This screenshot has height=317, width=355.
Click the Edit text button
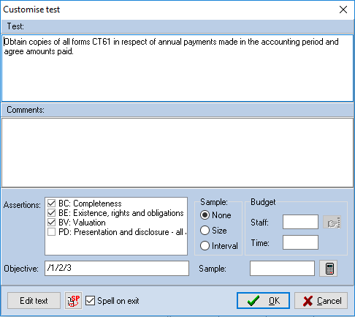pos(34,301)
